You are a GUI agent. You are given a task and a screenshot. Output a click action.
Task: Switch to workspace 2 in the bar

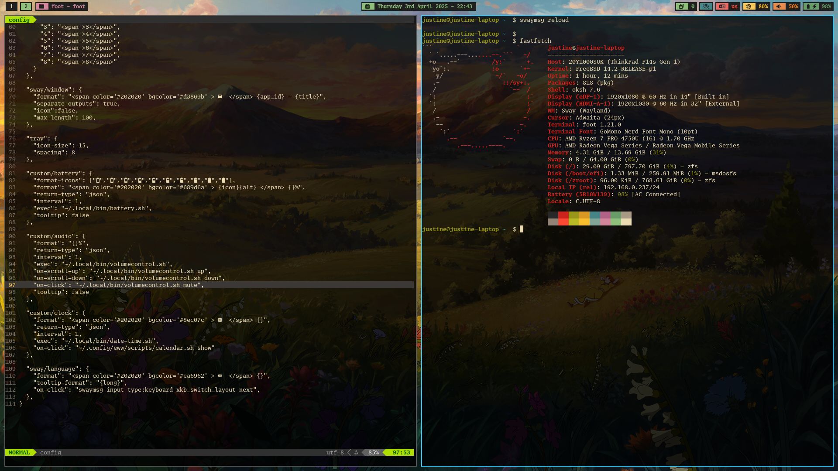click(x=26, y=7)
